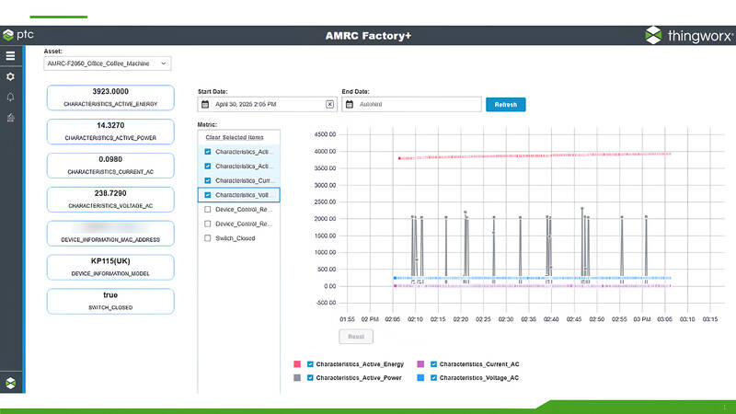Click the ThingWorx logo at top right

(686, 35)
